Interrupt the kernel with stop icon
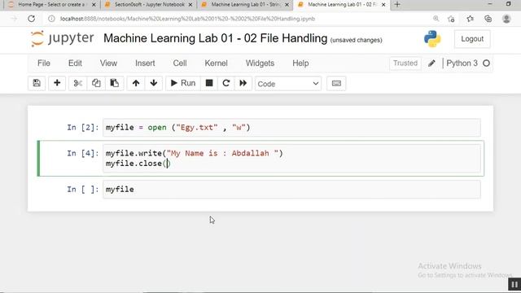This screenshot has height=293, width=521. 209,83
